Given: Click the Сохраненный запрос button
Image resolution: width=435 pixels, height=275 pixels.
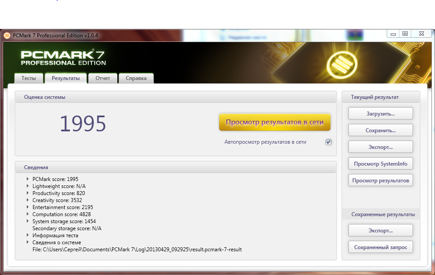Looking at the screenshot, I should point(381,247).
